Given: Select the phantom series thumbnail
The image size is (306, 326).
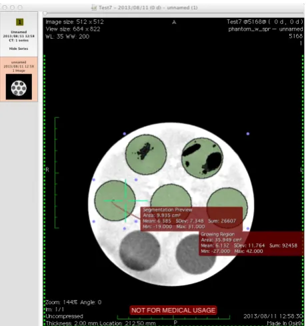Looking at the screenshot, I should pos(19,87).
